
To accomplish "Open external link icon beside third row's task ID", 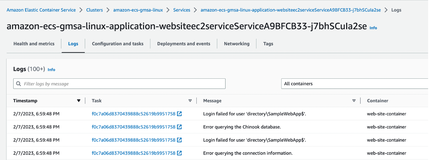I will (x=180, y=140).
